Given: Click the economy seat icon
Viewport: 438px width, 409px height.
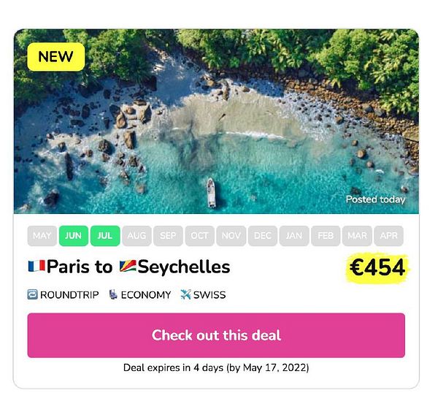Looking at the screenshot, I should coord(113,295).
